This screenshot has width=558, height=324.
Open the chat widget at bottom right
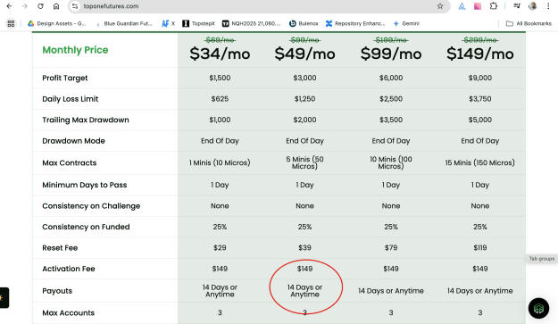pos(538,308)
